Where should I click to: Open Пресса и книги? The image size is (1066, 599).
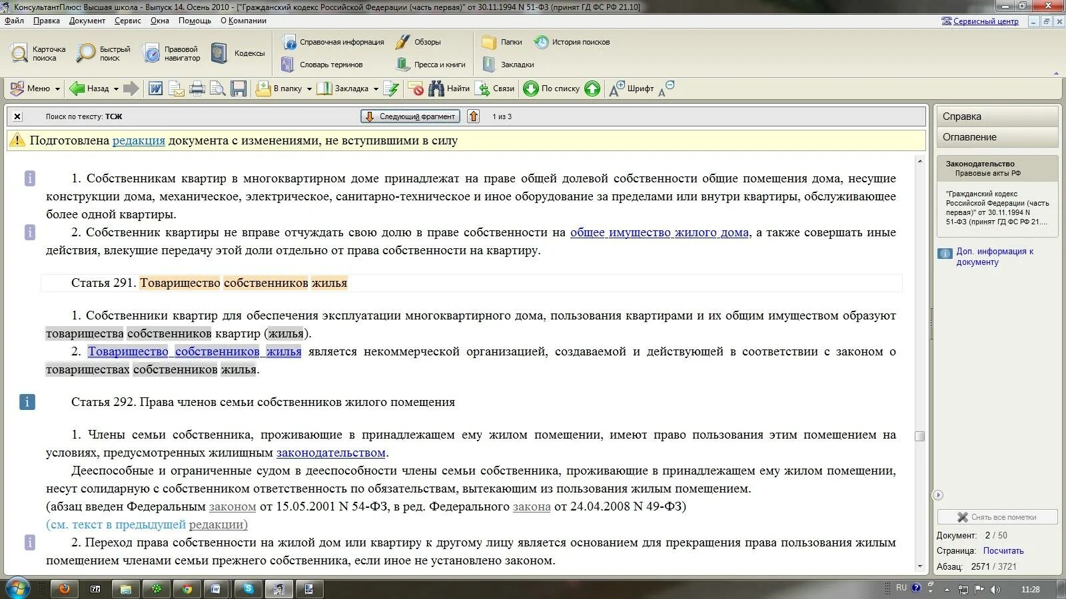coord(431,65)
